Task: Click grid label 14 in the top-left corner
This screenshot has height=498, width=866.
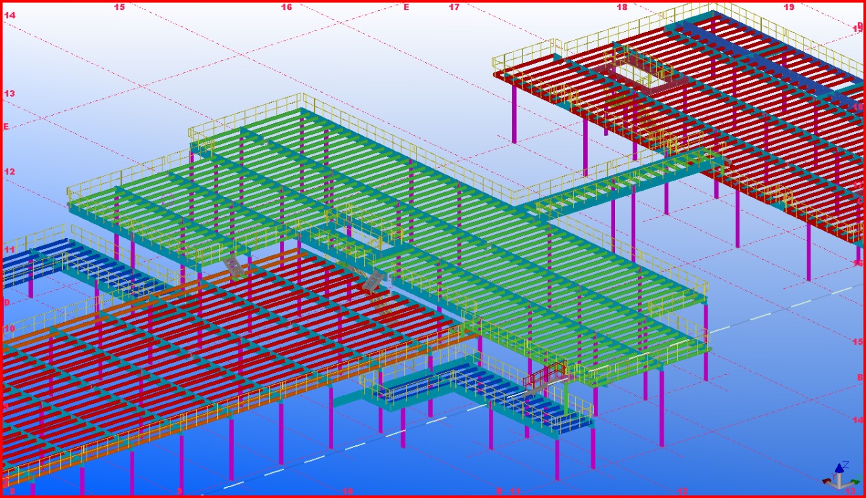Action: pyautogui.click(x=9, y=14)
